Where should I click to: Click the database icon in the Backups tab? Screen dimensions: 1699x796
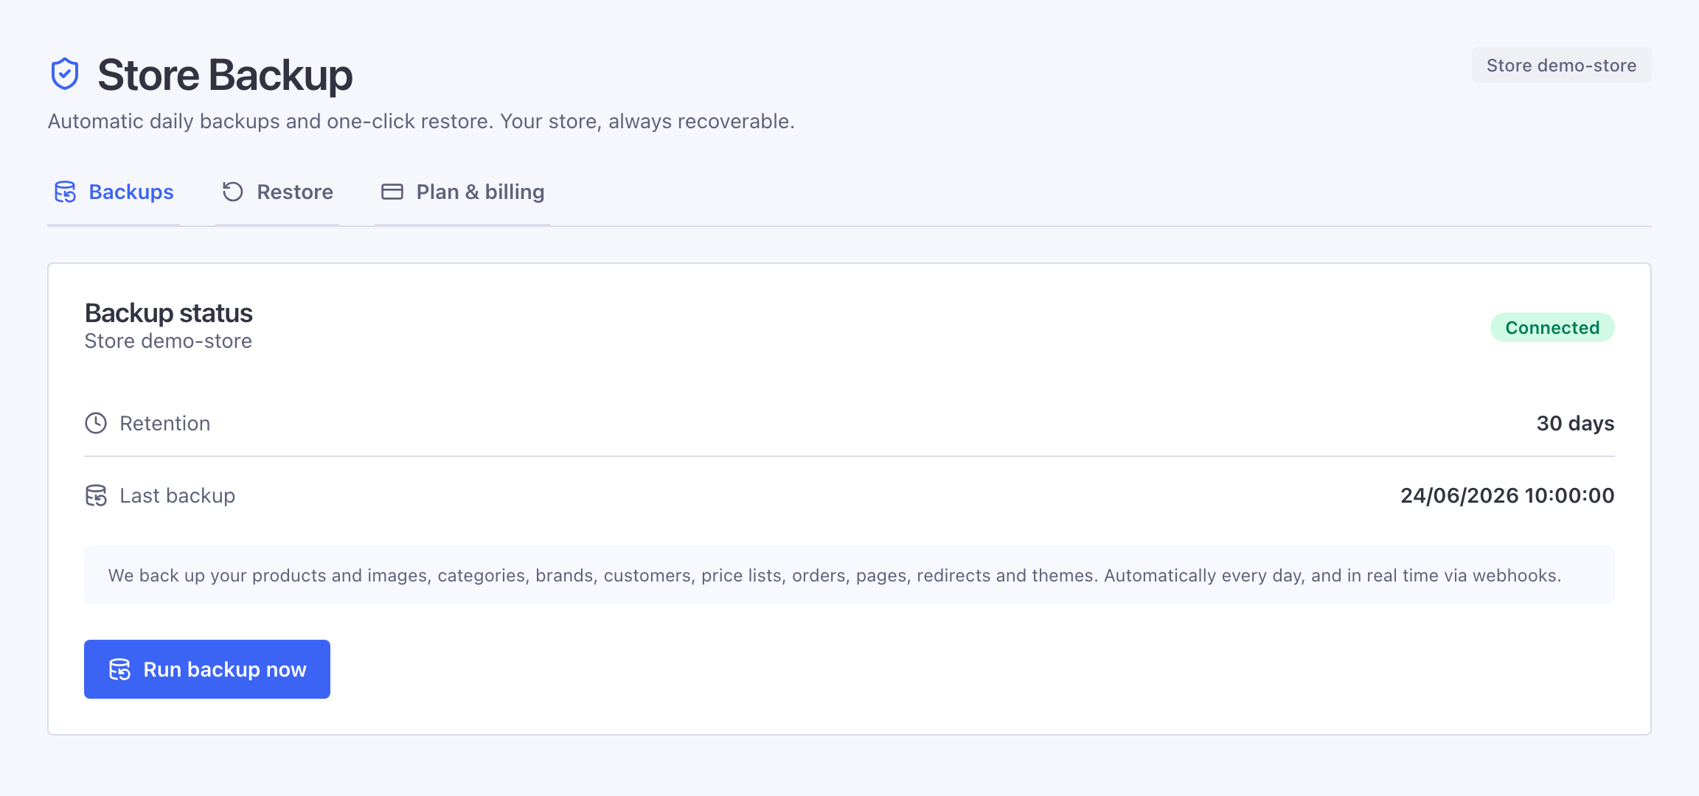point(65,192)
